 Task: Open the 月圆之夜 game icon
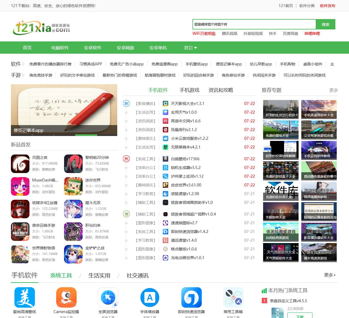[x=20, y=164]
